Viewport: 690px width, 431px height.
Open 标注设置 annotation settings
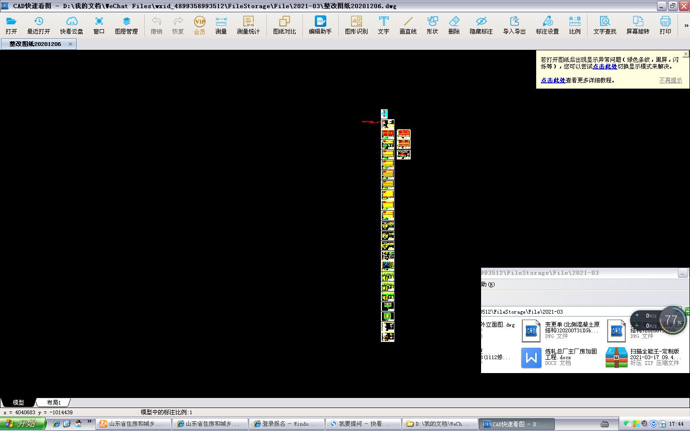click(547, 25)
